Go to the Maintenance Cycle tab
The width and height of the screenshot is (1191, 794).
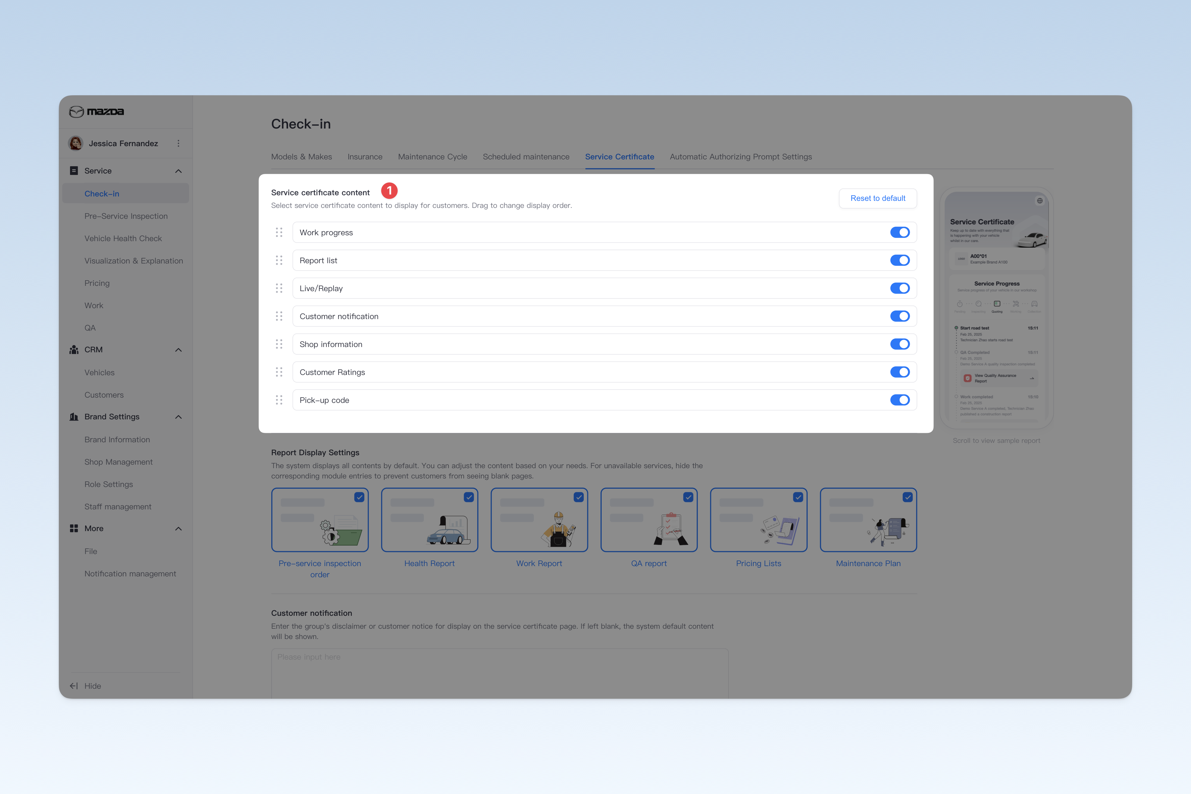(433, 157)
